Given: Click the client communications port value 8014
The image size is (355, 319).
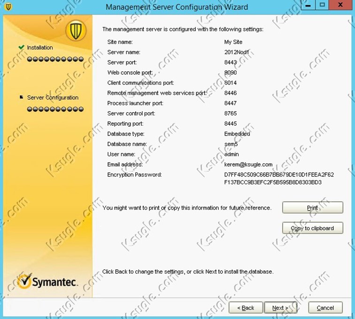Looking at the screenshot, I should [x=231, y=83].
